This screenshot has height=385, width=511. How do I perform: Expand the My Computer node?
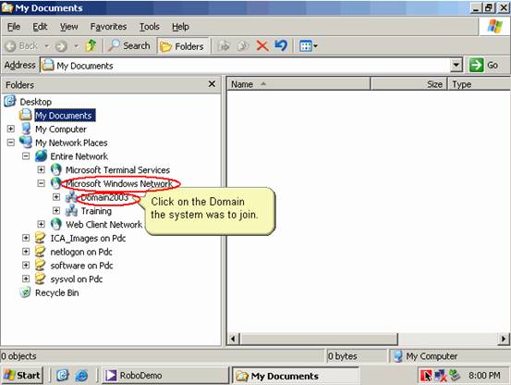pyautogui.click(x=11, y=129)
